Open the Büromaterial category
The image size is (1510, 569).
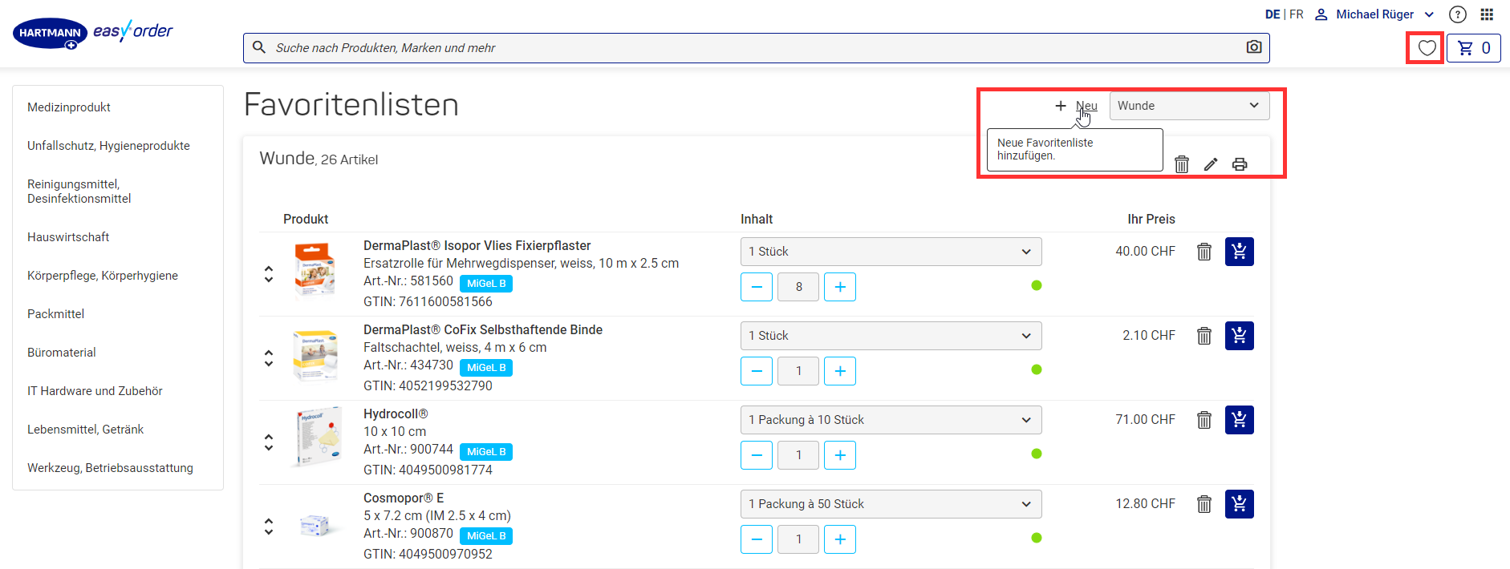[62, 353]
